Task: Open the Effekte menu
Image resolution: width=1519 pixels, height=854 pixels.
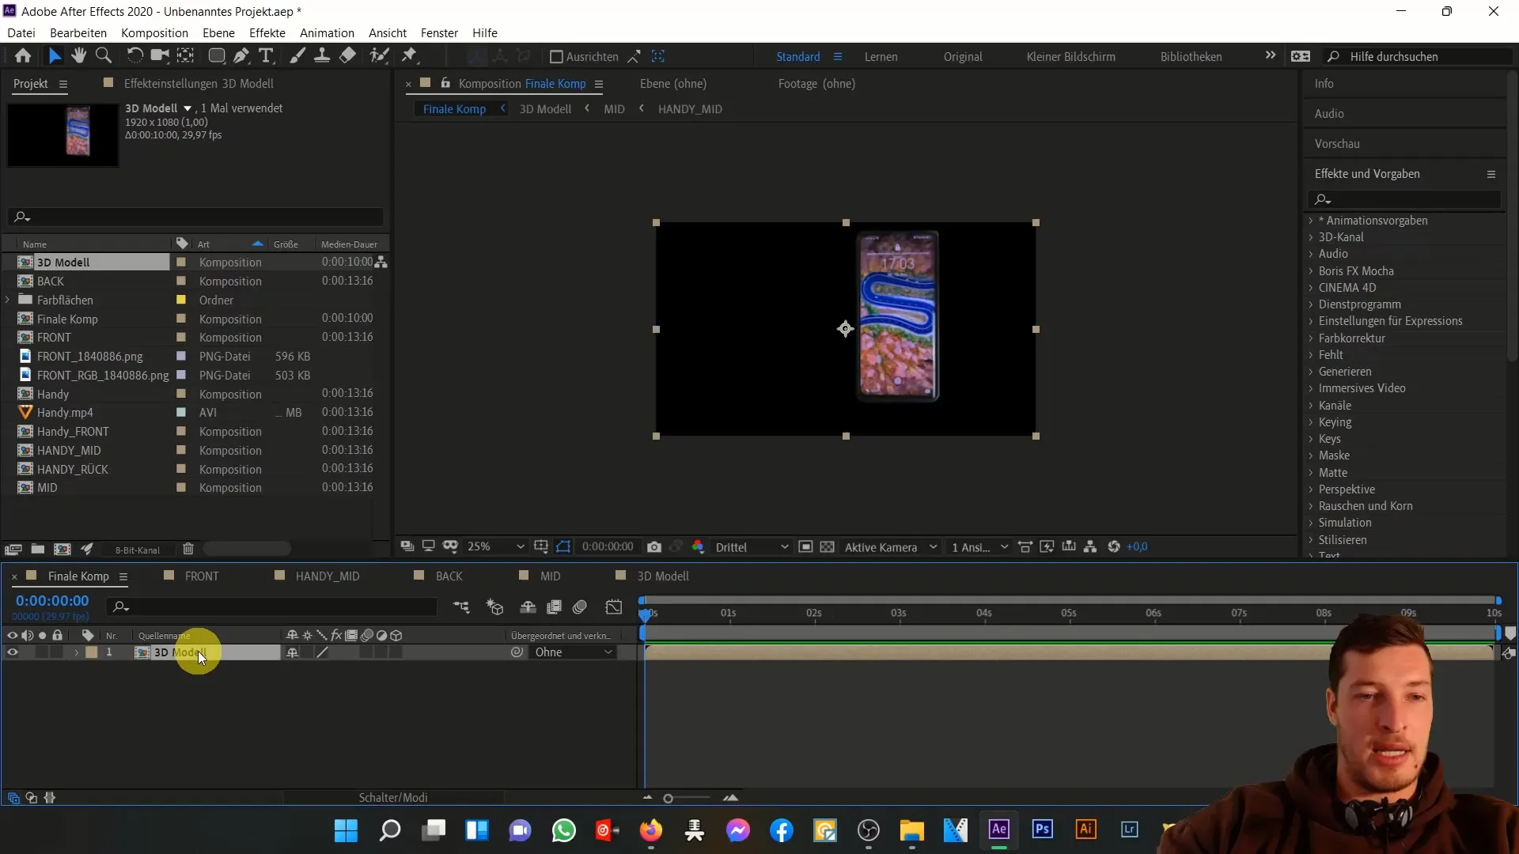Action: click(x=267, y=32)
